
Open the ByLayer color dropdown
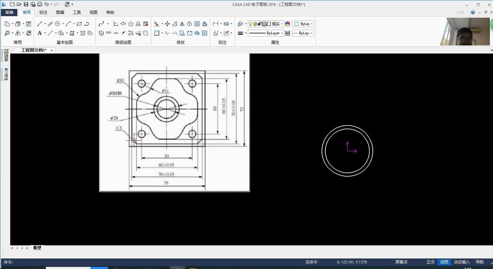(303, 24)
